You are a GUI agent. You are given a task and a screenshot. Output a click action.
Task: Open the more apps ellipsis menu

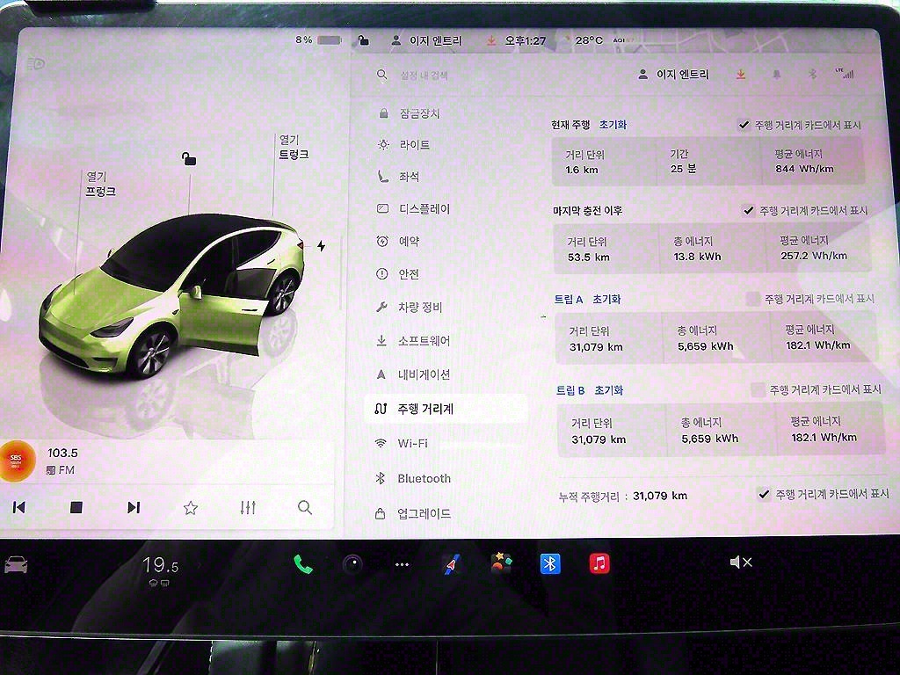[402, 564]
